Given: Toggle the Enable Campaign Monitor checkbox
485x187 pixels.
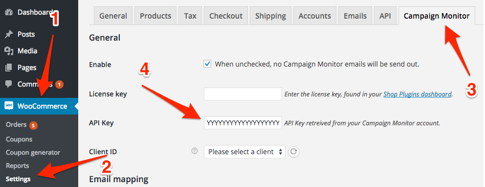Looking at the screenshot, I should pyautogui.click(x=207, y=64).
